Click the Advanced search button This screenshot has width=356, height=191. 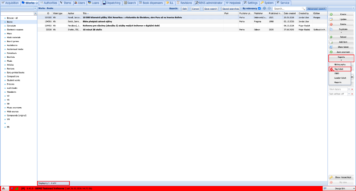click(x=316, y=9)
